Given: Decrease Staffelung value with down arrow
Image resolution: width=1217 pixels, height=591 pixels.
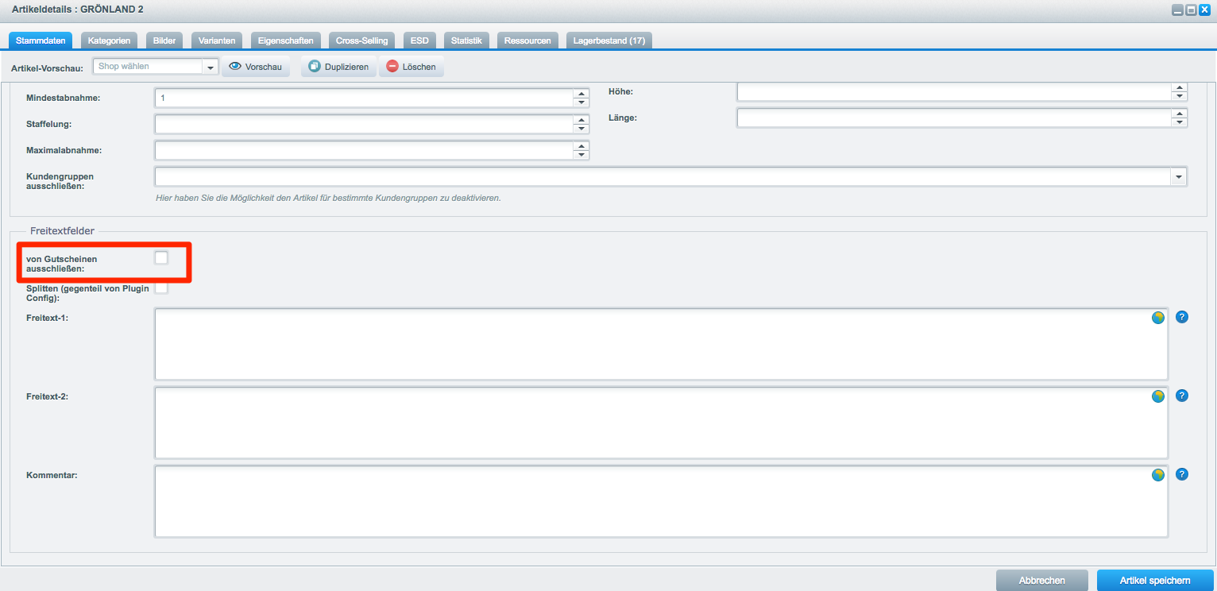Looking at the screenshot, I should (x=581, y=129).
